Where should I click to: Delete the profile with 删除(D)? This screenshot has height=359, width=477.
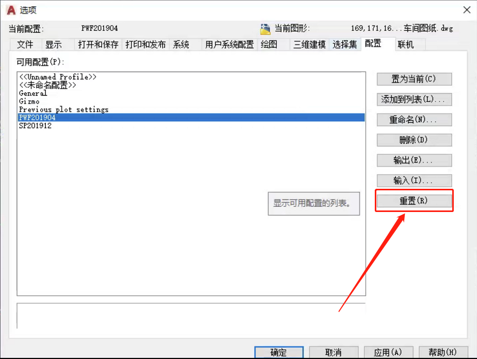pos(414,140)
